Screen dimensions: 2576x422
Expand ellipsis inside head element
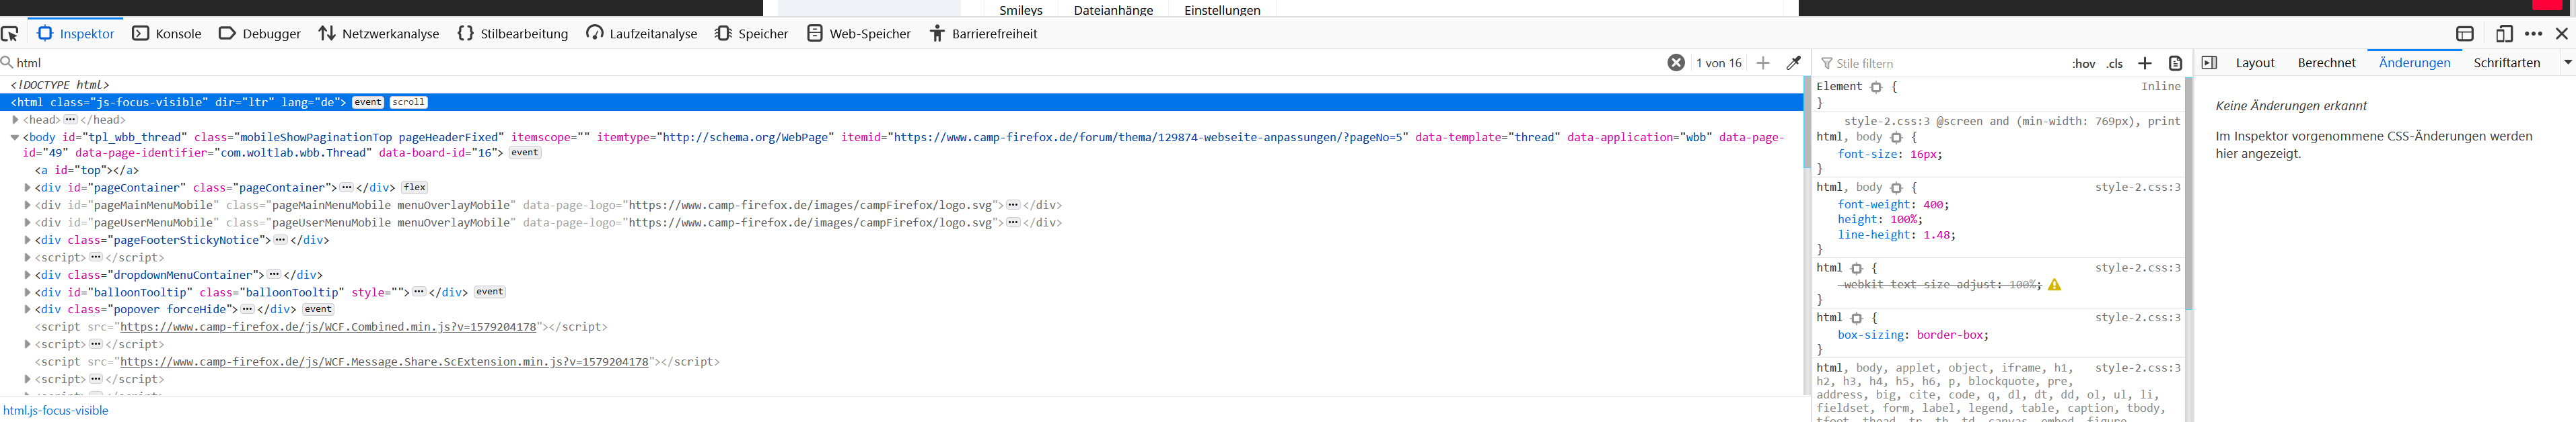click(70, 120)
